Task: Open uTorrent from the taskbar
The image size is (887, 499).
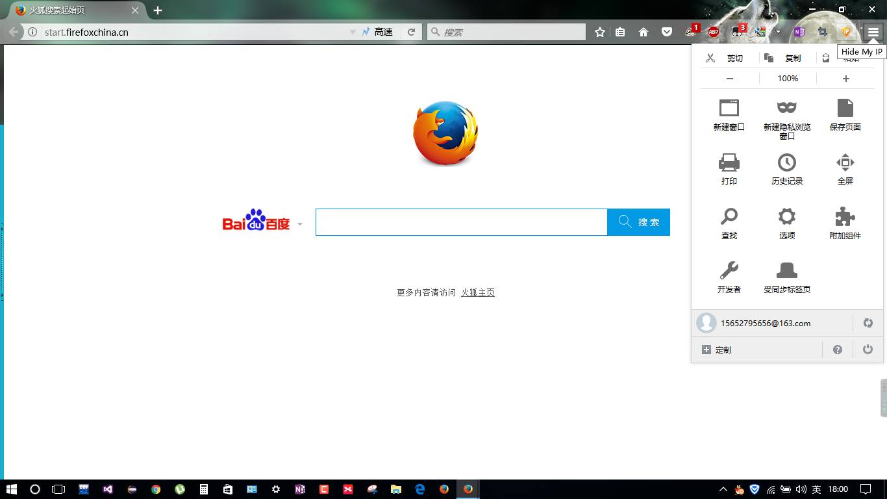Action: (x=180, y=489)
